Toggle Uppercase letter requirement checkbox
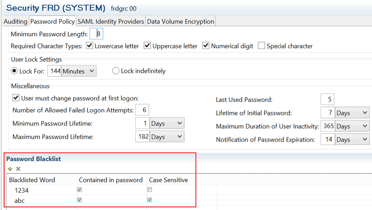 (147, 46)
